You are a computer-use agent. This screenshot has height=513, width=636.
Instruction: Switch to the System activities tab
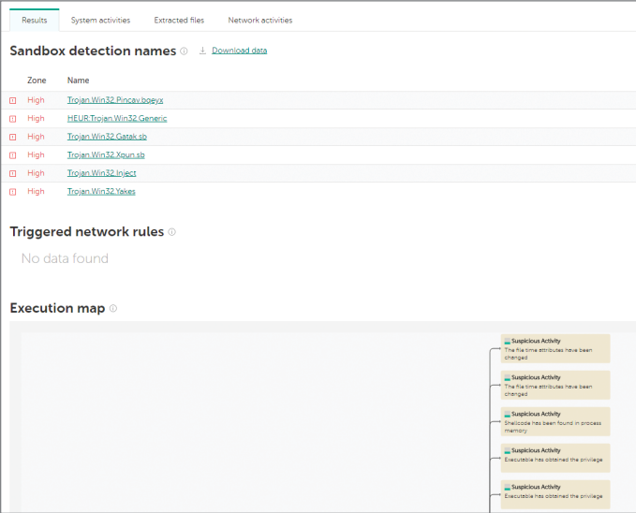pyautogui.click(x=100, y=20)
